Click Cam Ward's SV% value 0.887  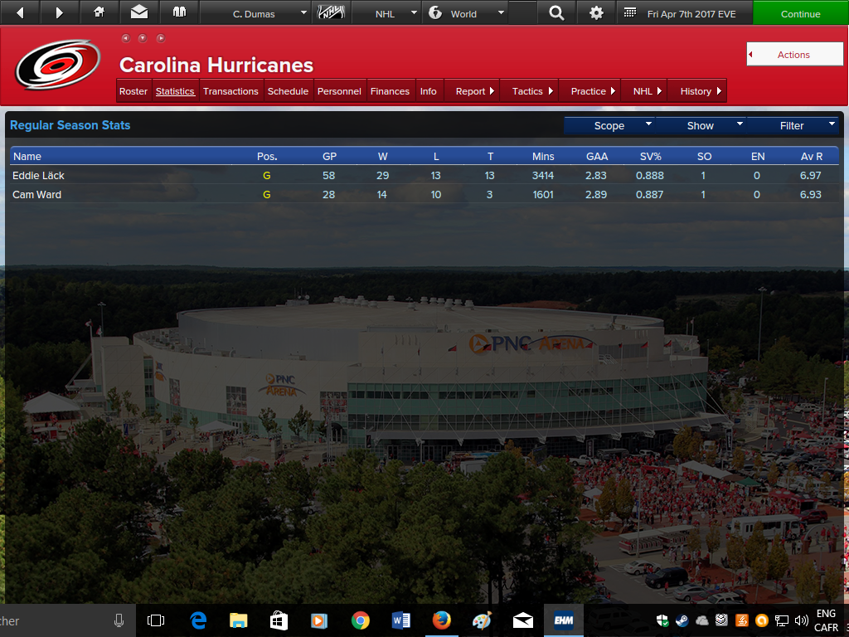click(649, 194)
